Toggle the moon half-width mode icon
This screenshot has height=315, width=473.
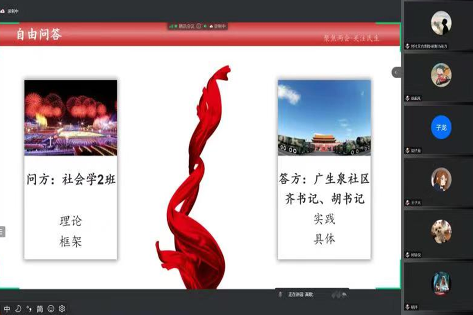click(18, 309)
